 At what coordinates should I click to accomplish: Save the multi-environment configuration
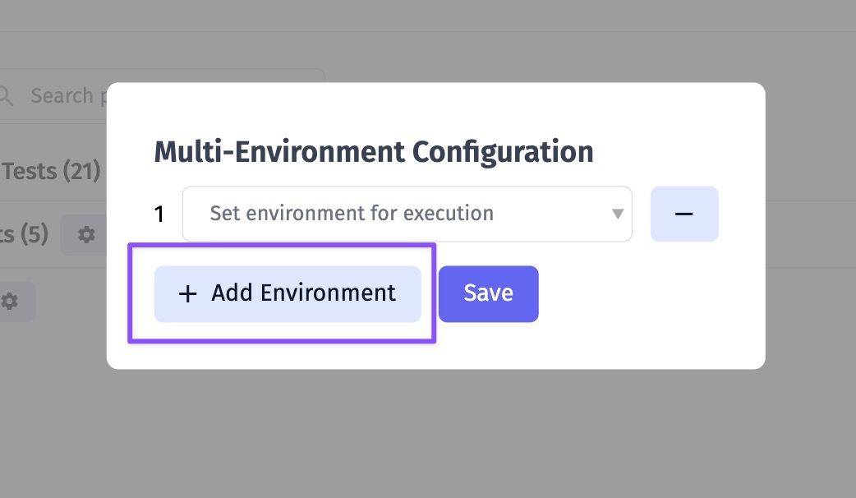(x=489, y=293)
